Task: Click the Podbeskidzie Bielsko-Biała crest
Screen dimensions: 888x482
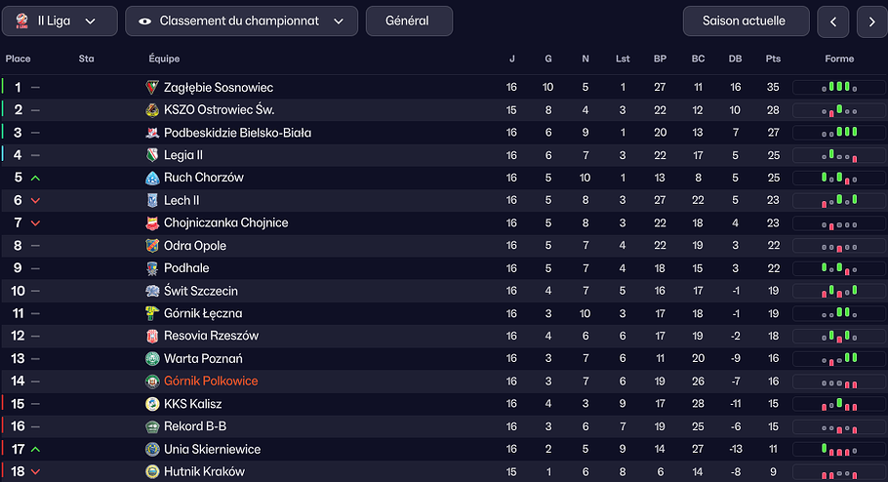Action: coord(151,133)
